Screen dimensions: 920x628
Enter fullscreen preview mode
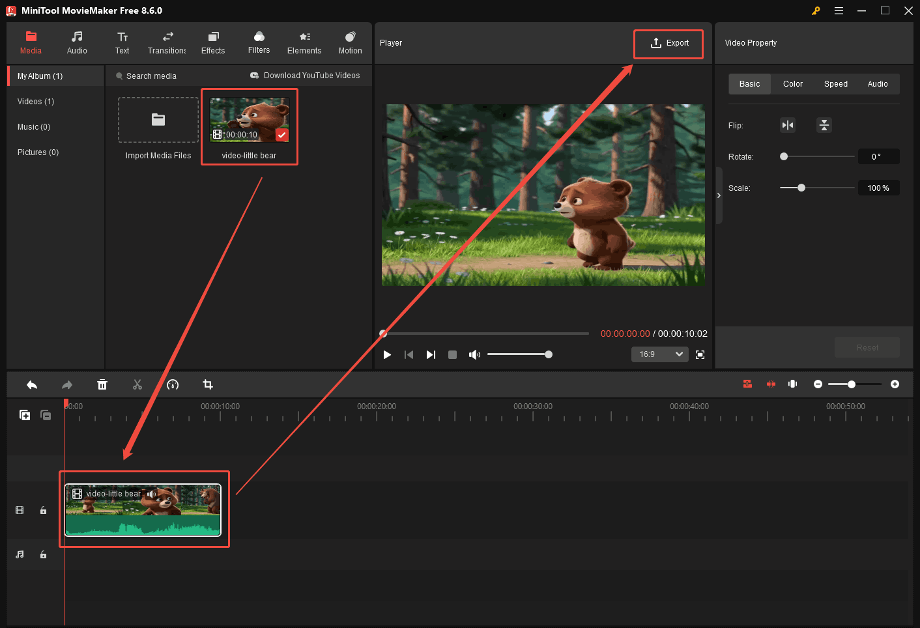700,354
